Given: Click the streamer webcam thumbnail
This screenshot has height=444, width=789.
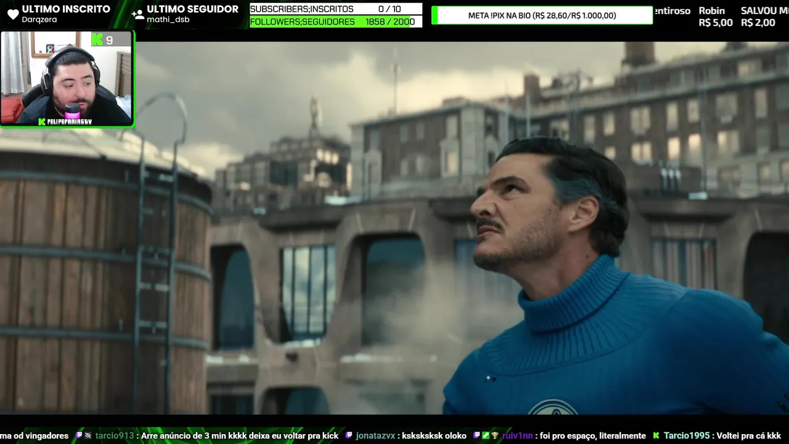Looking at the screenshot, I should 67,79.
